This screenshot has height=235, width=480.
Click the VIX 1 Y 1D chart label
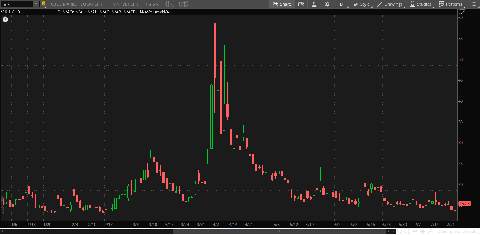11,12
